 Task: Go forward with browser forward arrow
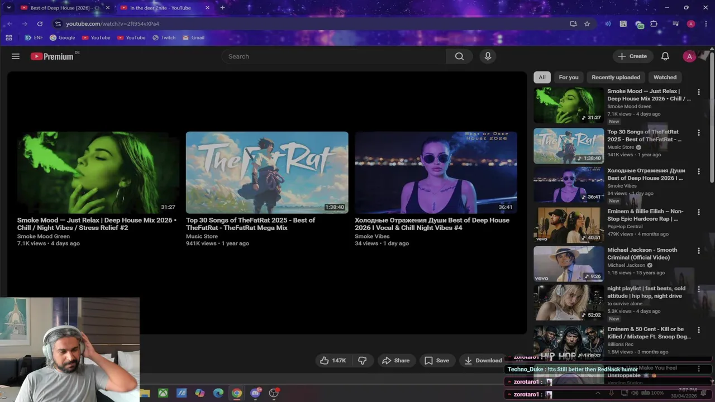[x=25, y=23]
